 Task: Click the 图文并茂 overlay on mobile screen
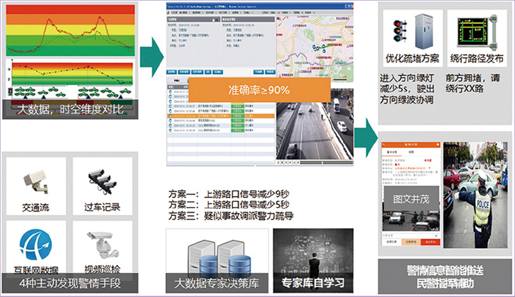(409, 196)
